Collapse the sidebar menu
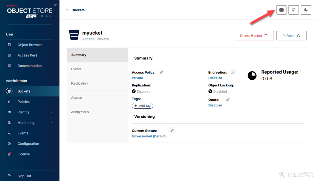Image resolution: width=316 pixels, height=181 pixels. [55, 5]
